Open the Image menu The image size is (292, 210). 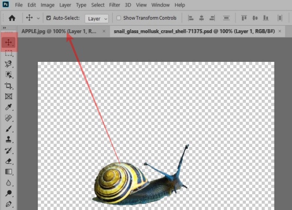pos(47,5)
